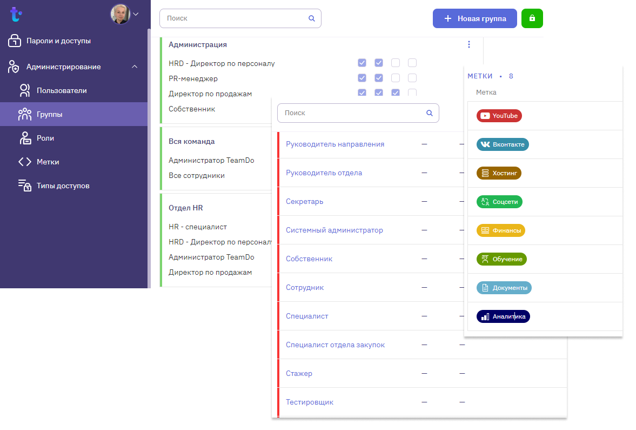
Task: Open role Системный администратор
Action: tap(334, 230)
